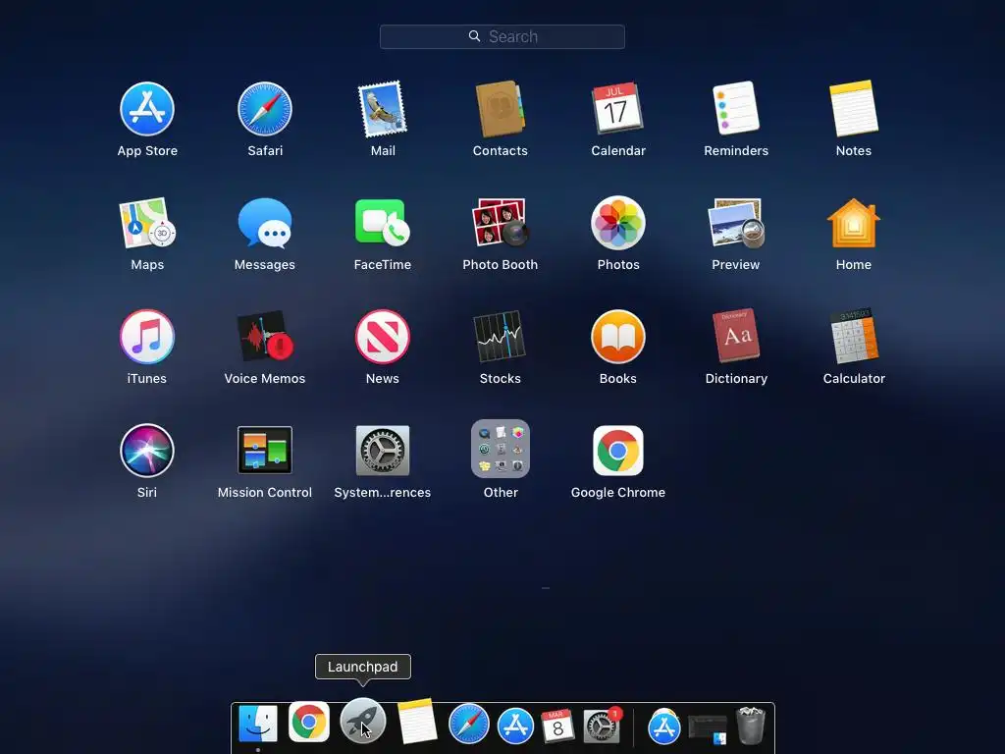Open the App Store icon left of Dock Calendar

click(516, 726)
